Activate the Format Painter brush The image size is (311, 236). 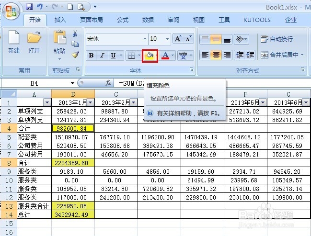coord(75,55)
